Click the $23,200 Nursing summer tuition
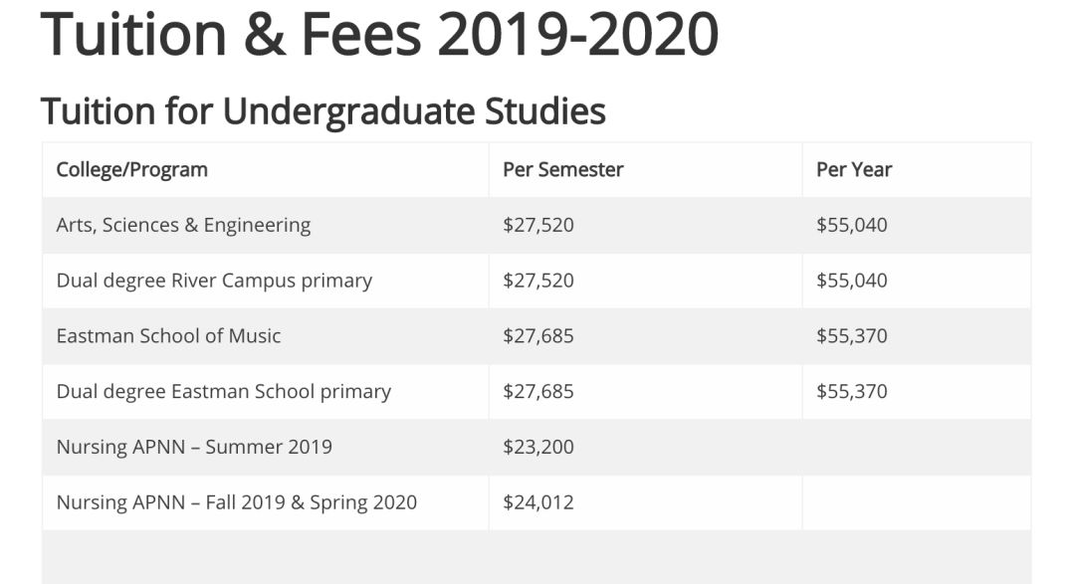 tap(537, 447)
